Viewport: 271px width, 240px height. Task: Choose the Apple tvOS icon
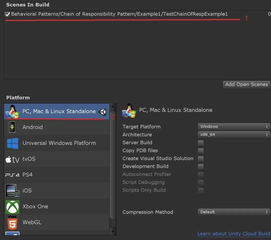[12, 159]
